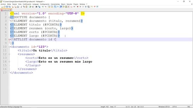The height and width of the screenshot is (108, 193).
Task: Undo the last edit with Undo arrow
Action: [x=30, y=7]
